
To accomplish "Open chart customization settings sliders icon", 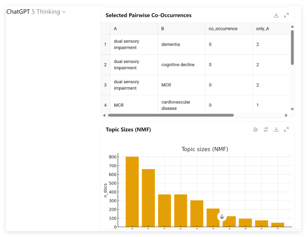I will click(266, 130).
